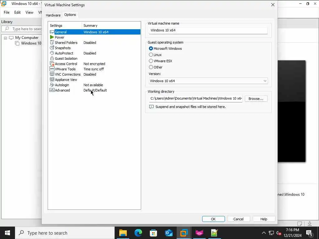Click the taskbar search box

coord(65,233)
